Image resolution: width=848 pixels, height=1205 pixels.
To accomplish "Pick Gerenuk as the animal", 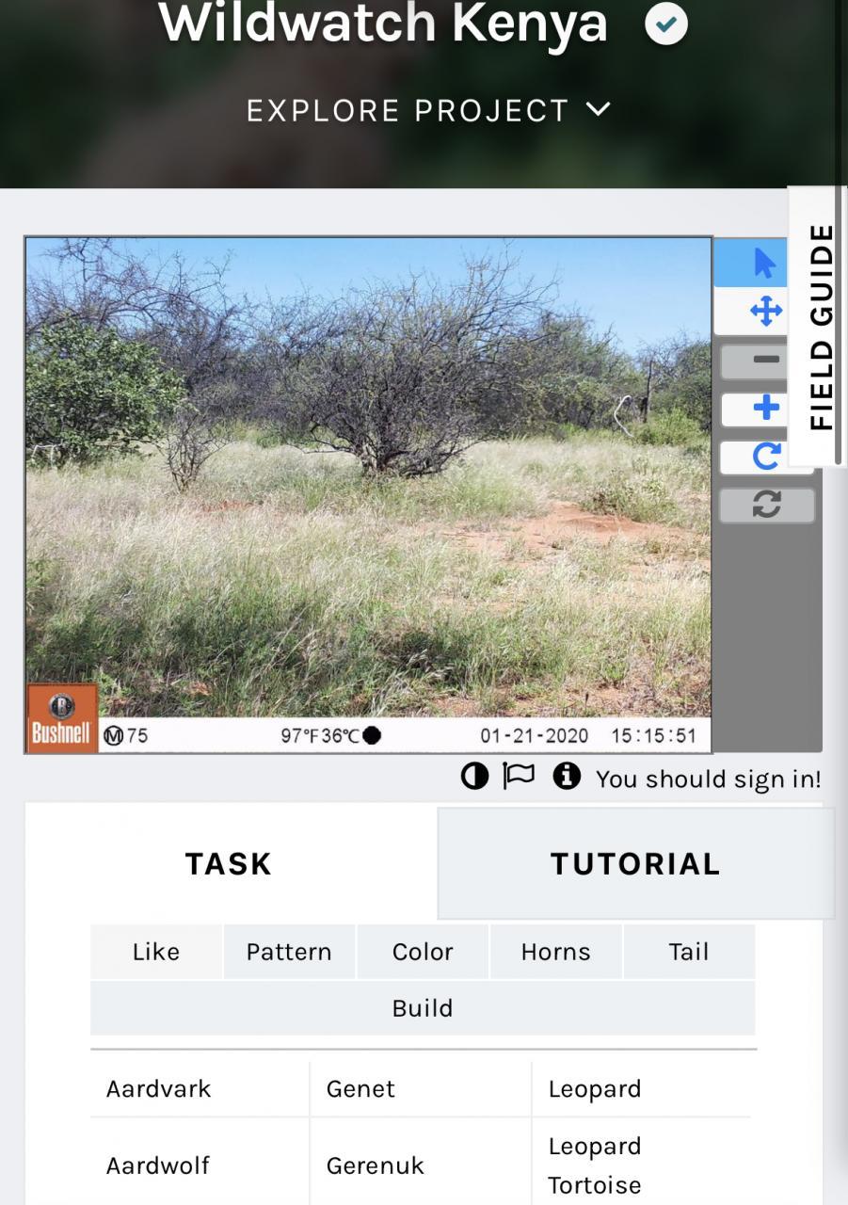I will click(x=375, y=1165).
